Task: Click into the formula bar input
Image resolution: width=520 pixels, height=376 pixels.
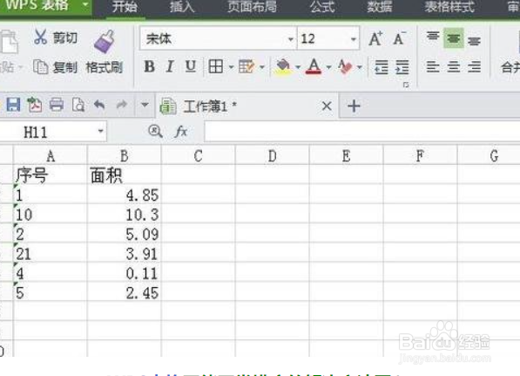Action: (x=362, y=132)
